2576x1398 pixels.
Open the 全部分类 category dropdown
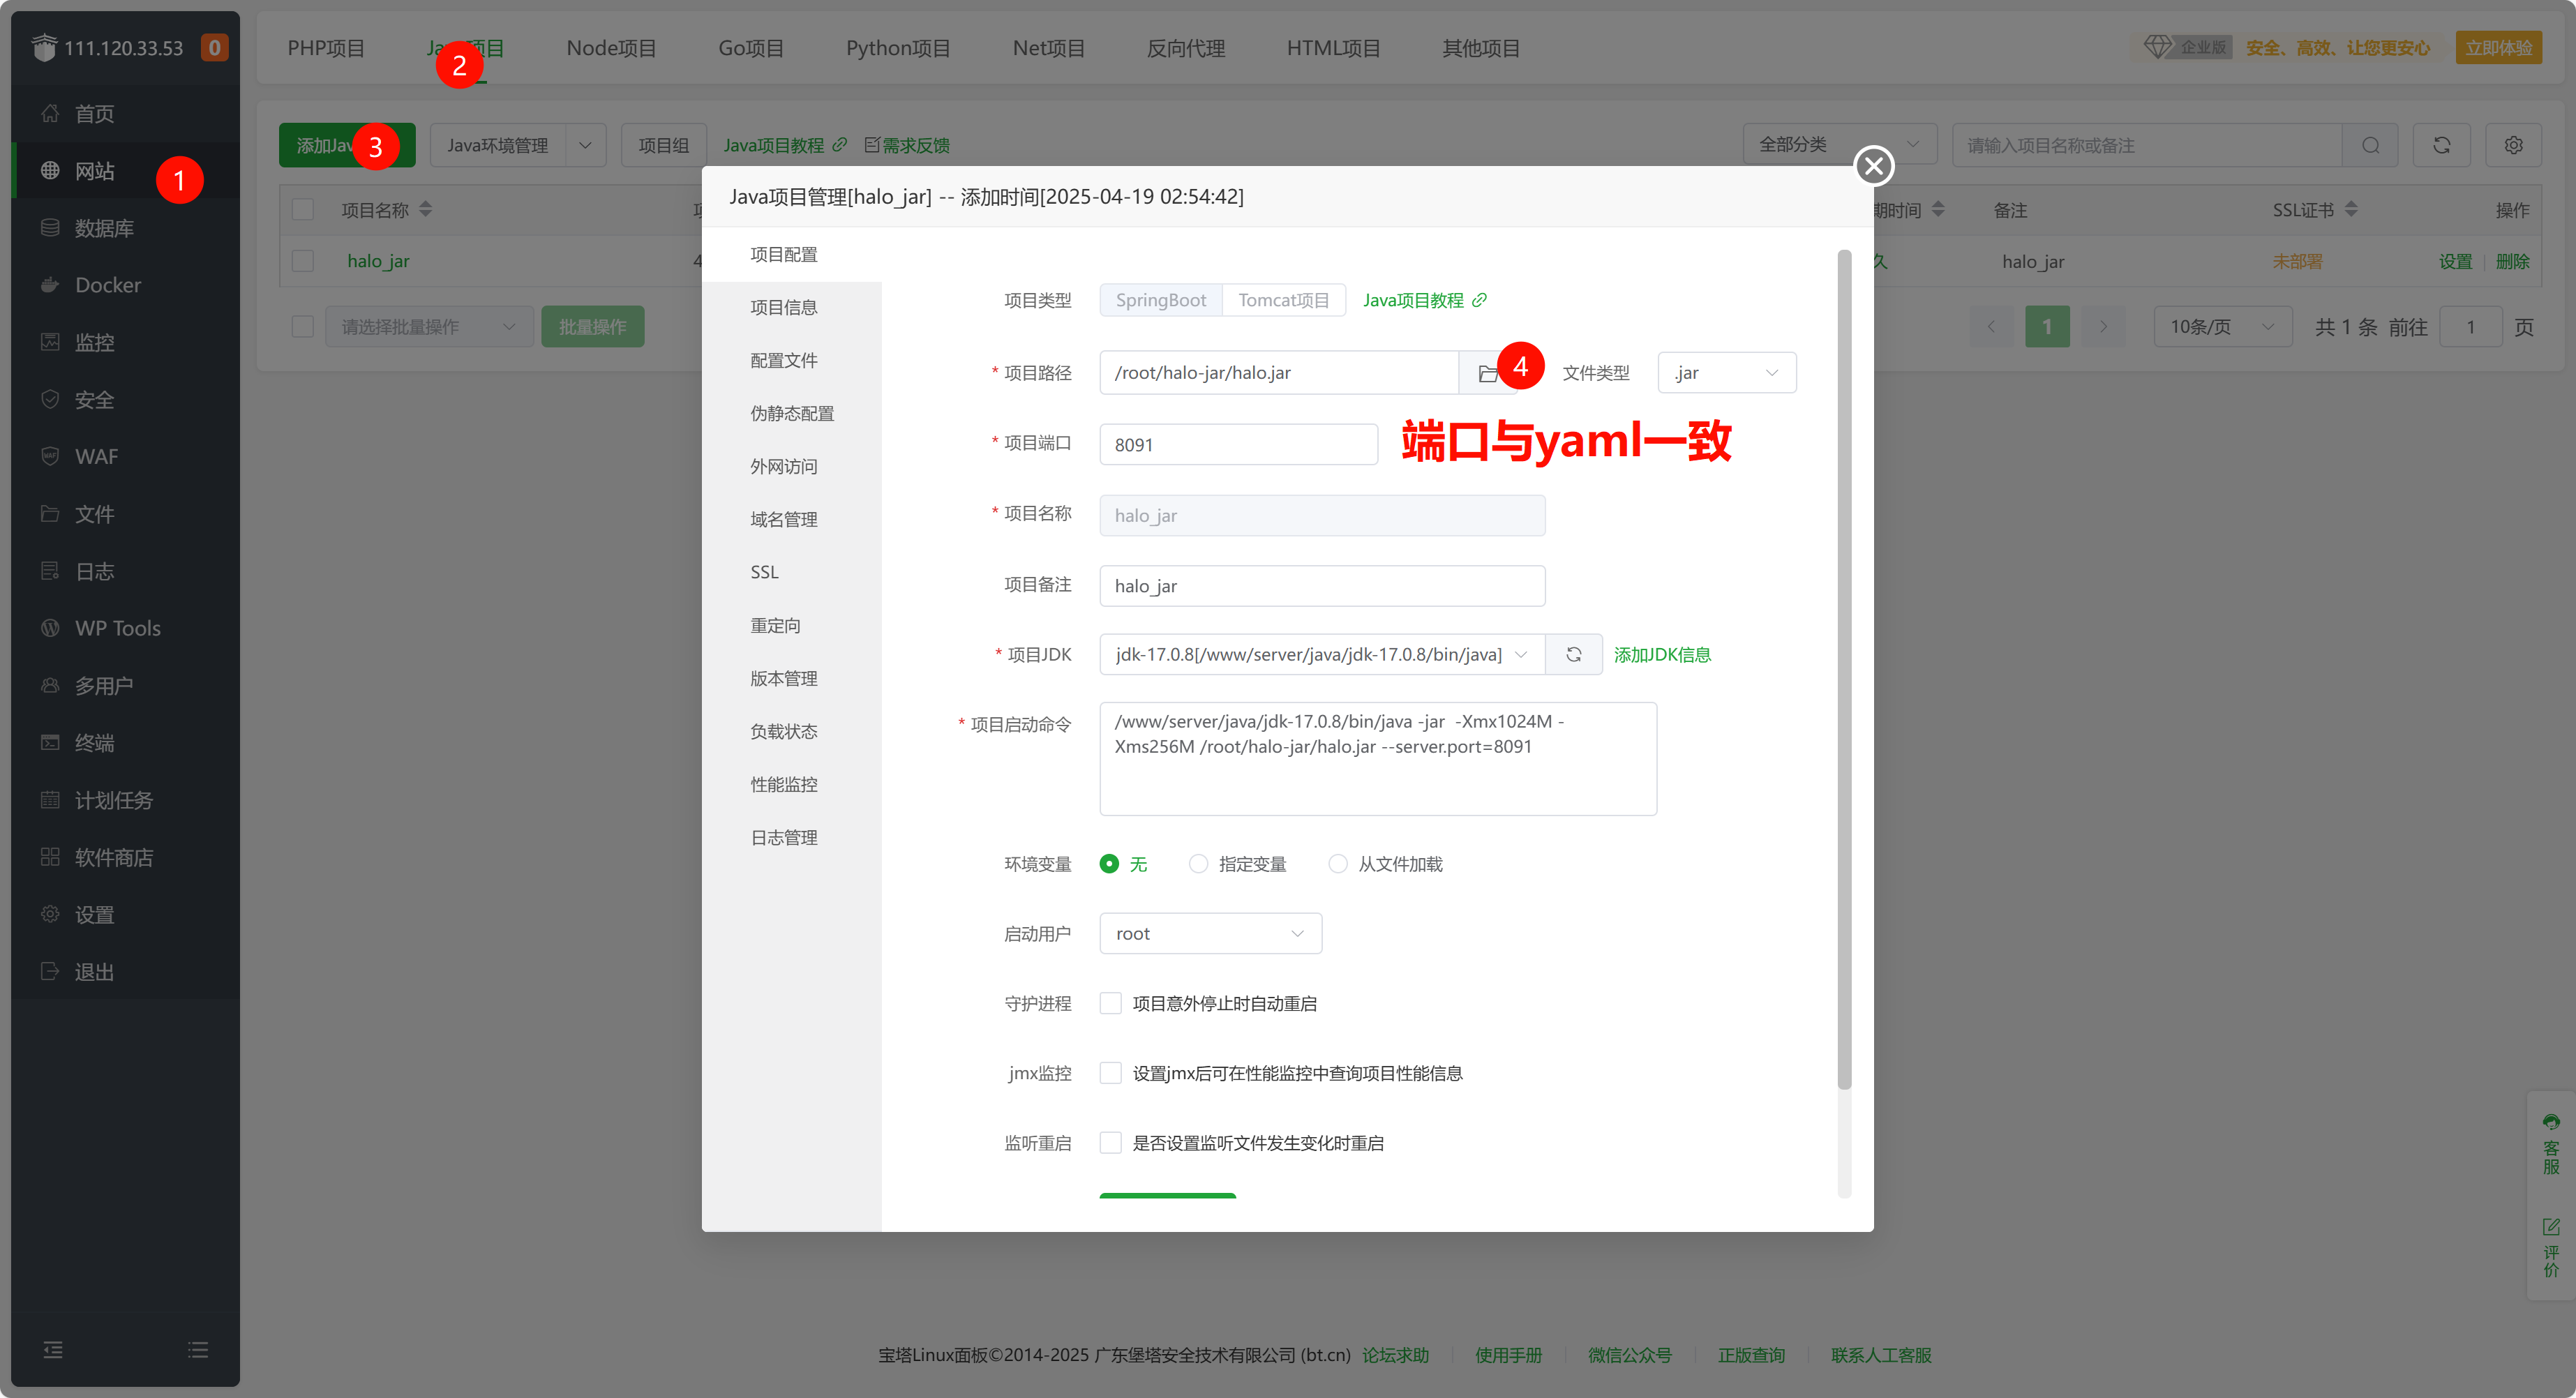coord(1840,146)
